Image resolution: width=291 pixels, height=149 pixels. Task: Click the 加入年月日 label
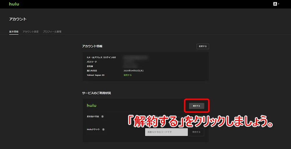tap(92, 71)
